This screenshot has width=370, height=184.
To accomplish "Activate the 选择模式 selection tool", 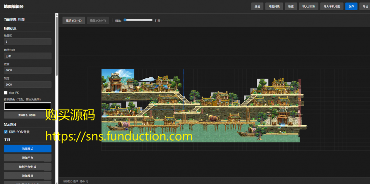I will point(27,149).
